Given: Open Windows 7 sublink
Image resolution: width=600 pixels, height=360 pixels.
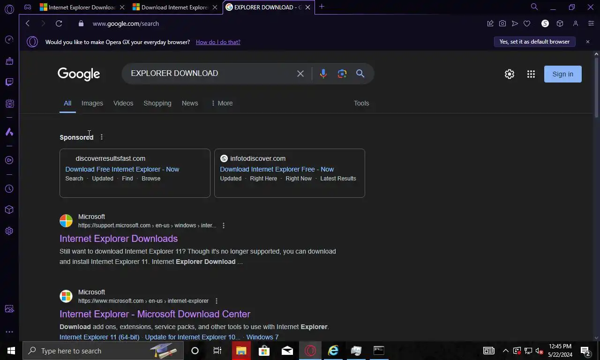Looking at the screenshot, I should [262, 337].
